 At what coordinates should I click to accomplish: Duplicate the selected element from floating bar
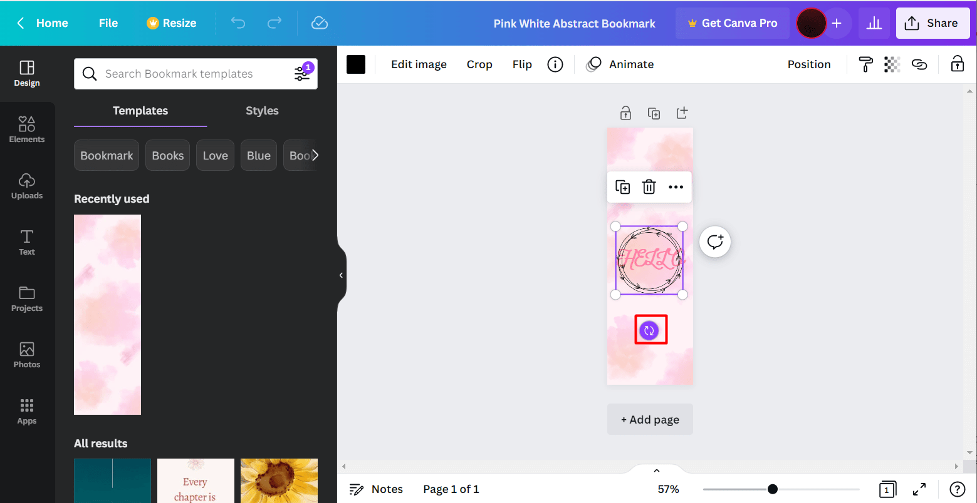pyautogui.click(x=622, y=187)
